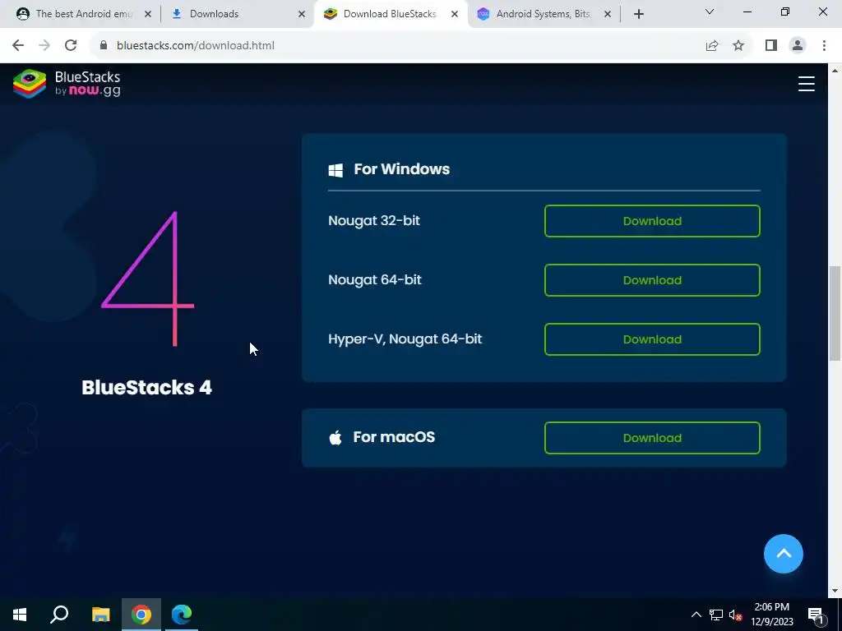842x631 pixels.
Task: Go back to the previous page
Action: click(x=18, y=46)
